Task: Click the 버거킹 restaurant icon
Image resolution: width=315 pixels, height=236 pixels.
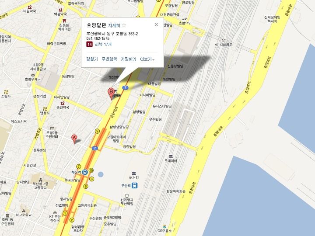Action: 134,173
